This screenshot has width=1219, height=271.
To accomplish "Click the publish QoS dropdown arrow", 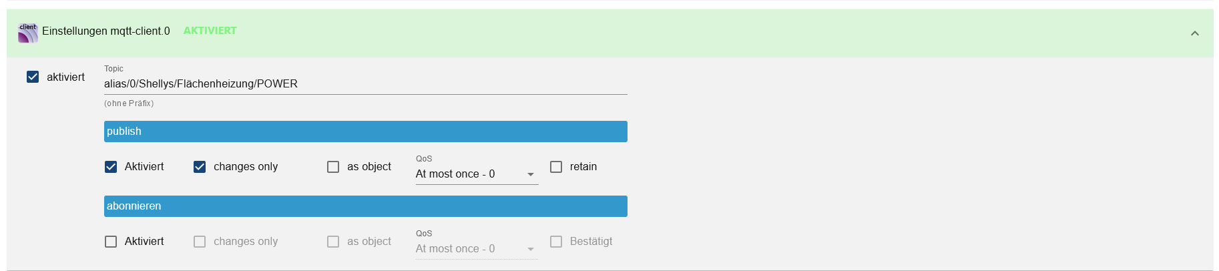I will 531,175.
